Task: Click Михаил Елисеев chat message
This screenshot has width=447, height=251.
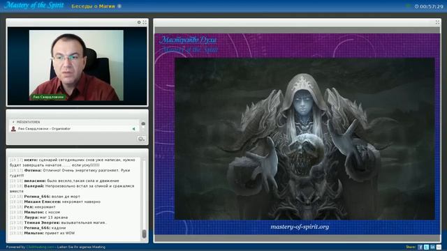Action: [x=55, y=201]
